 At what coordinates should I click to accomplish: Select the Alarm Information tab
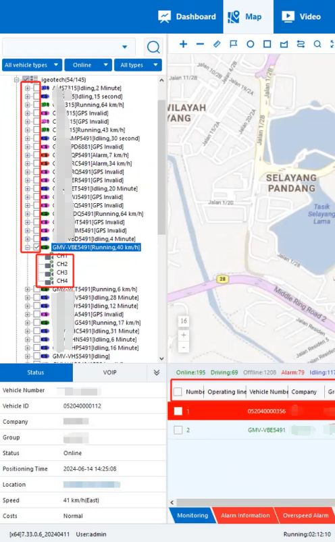click(245, 516)
